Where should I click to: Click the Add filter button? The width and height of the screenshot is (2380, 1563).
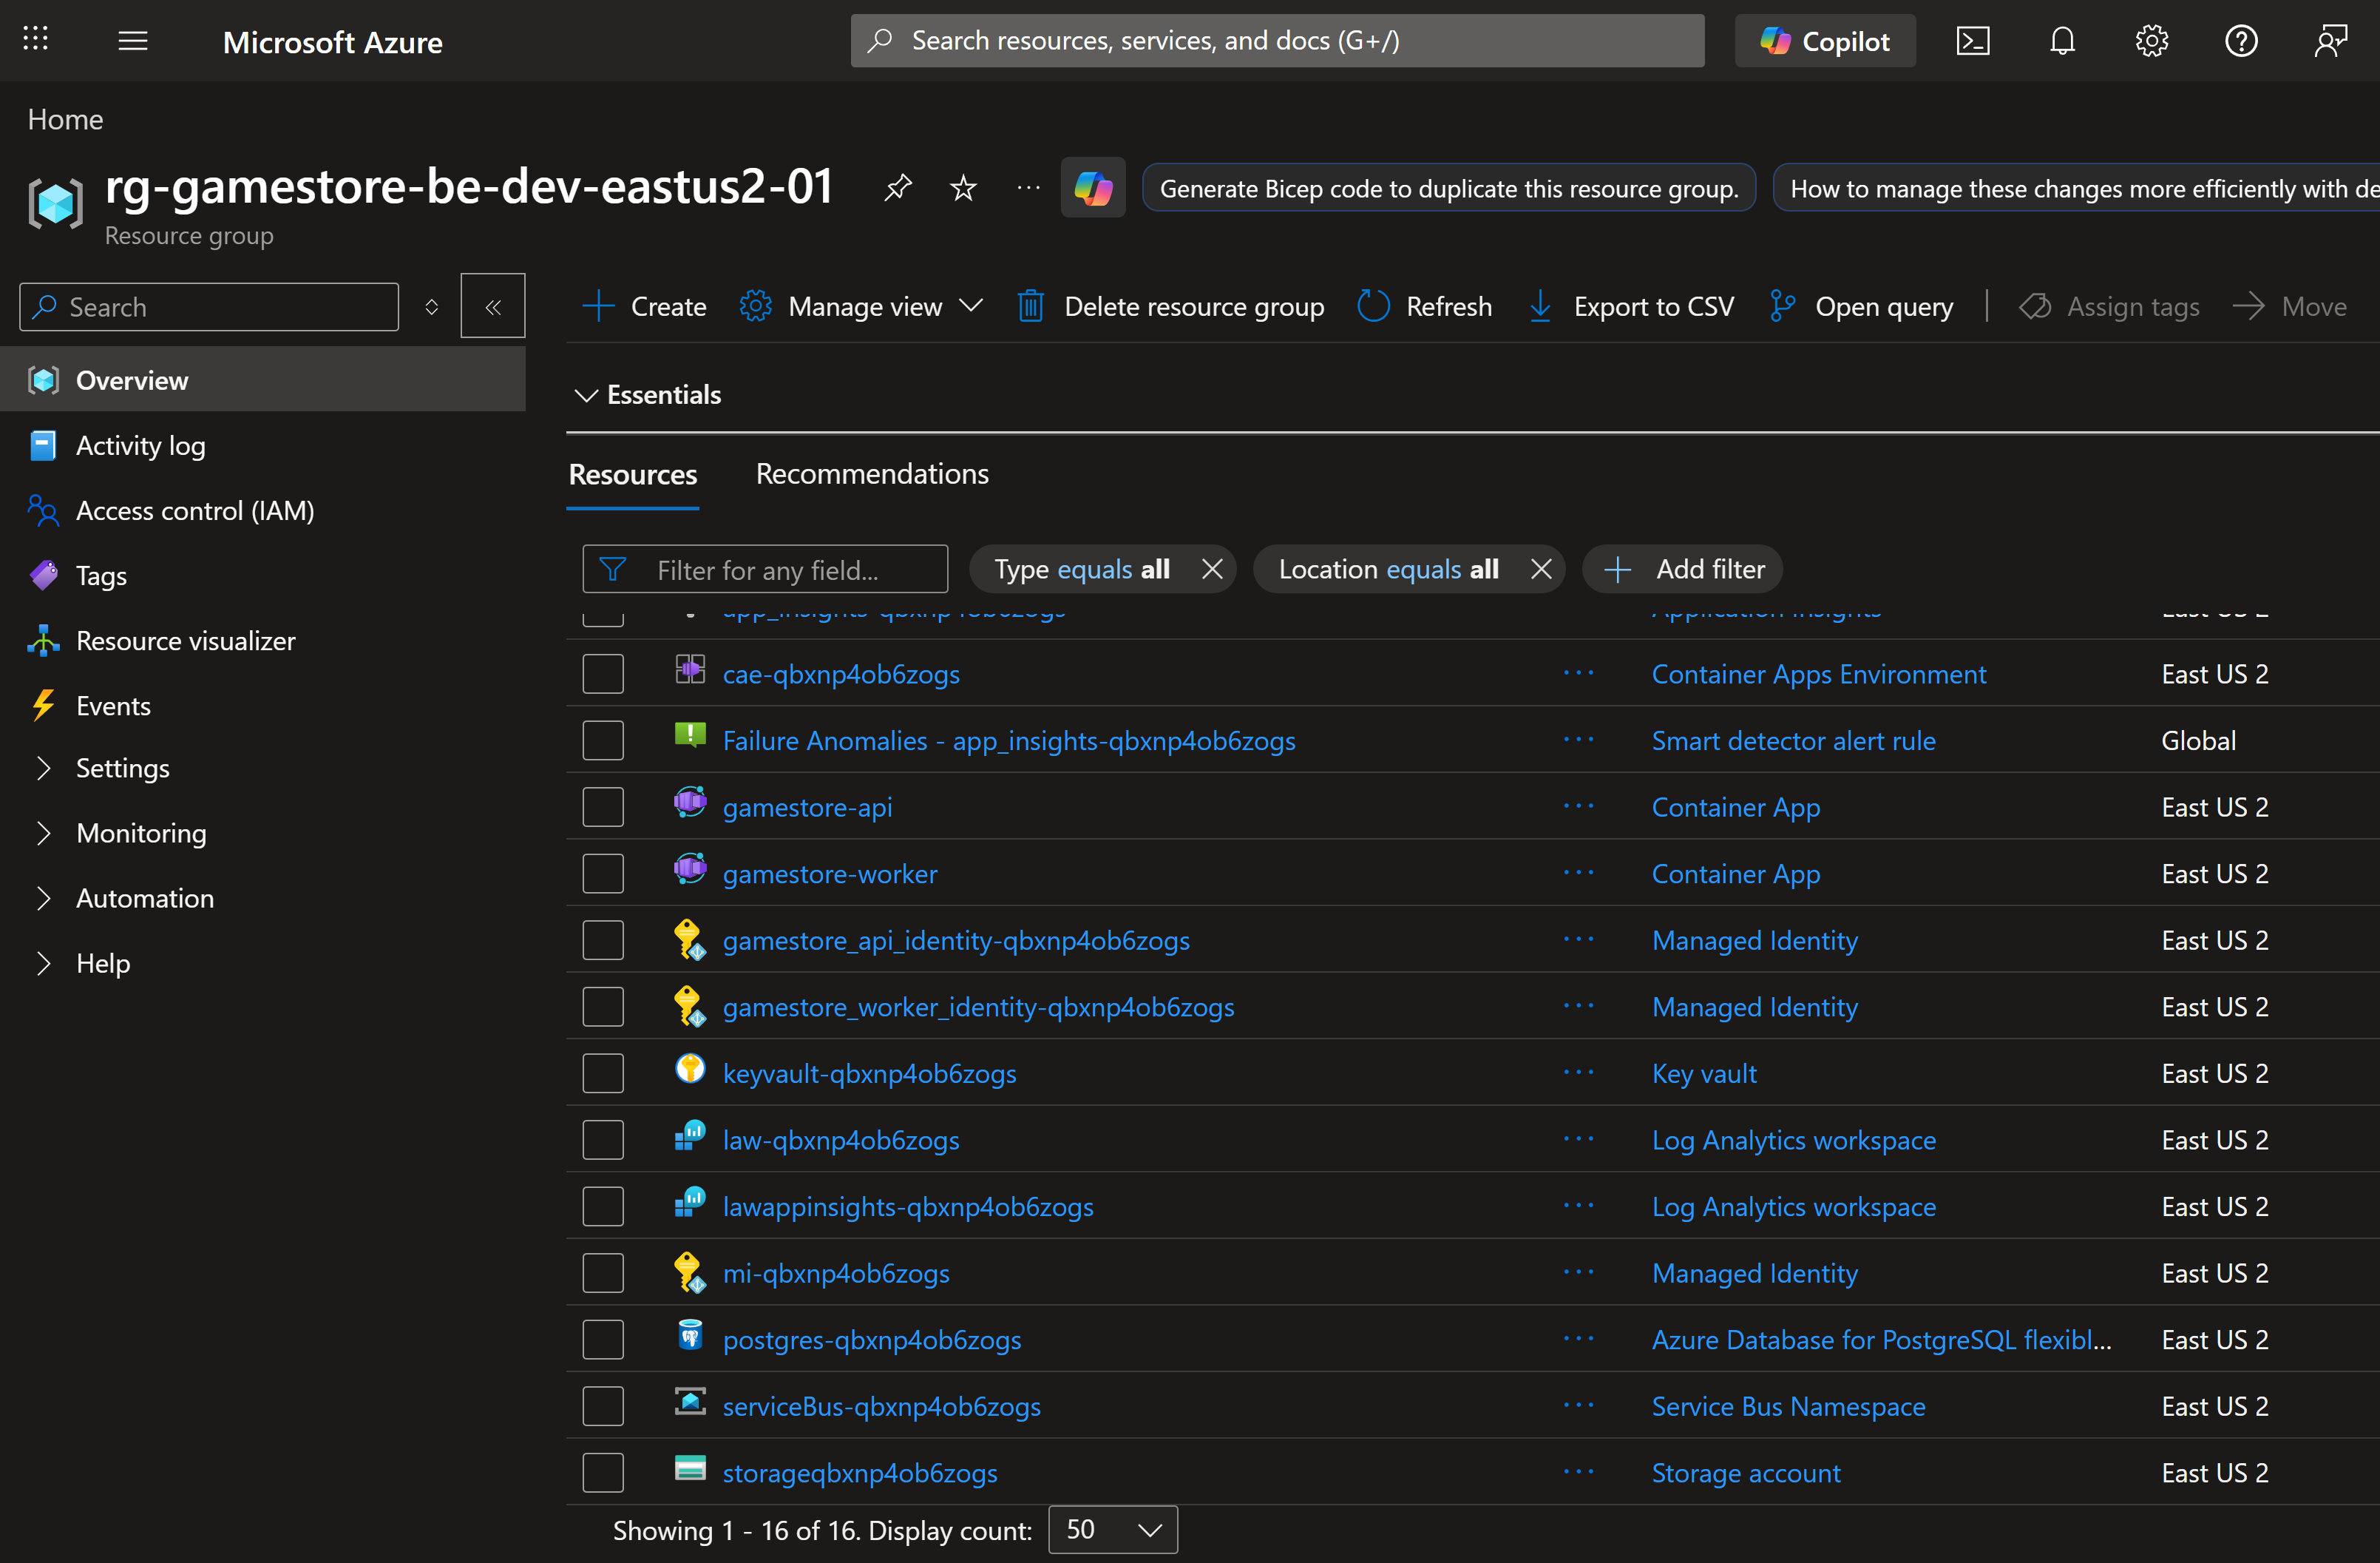pos(1683,570)
